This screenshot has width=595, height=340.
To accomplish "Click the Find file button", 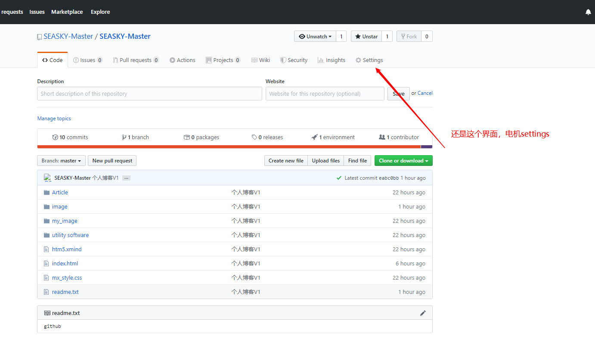I will [358, 161].
